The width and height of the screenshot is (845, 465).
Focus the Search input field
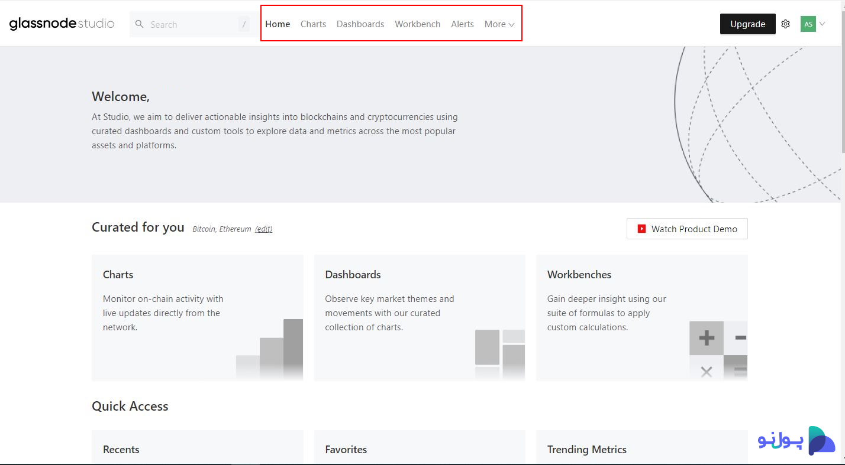pos(192,24)
